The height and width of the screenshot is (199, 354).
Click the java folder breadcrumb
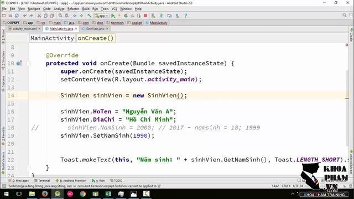(x=69, y=23)
